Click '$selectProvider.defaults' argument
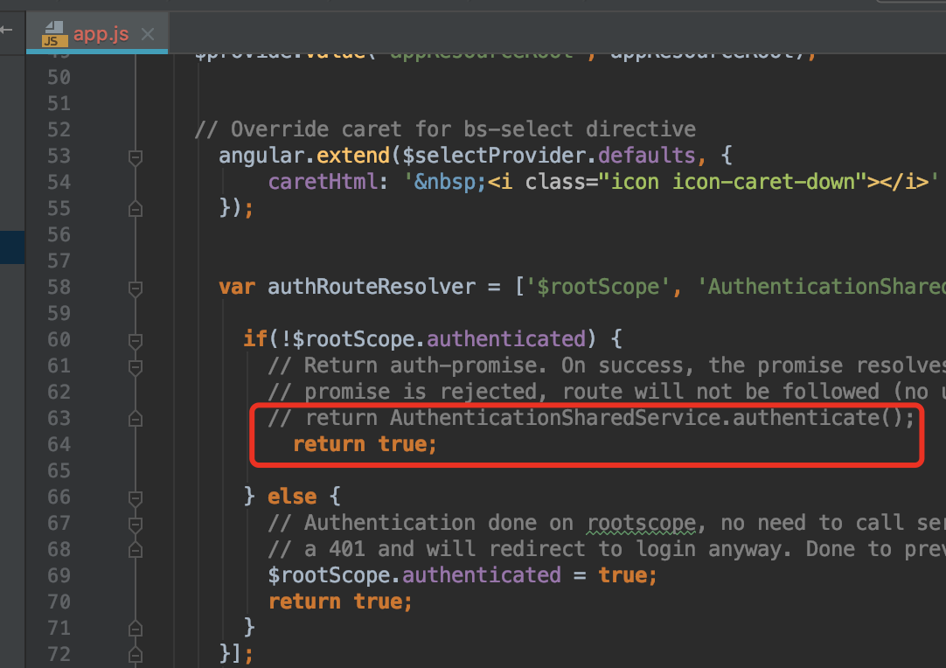The width and height of the screenshot is (946, 668). click(x=548, y=156)
